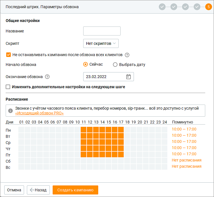This screenshot has height=197, width=214.
Task: Click Tuesday's 10:00 — 17:00 minute setting
Action: [x=184, y=136]
